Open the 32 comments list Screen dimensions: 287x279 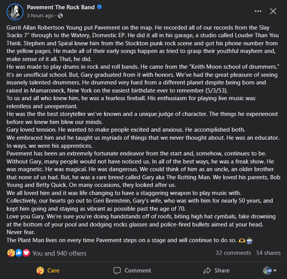tap(233, 253)
